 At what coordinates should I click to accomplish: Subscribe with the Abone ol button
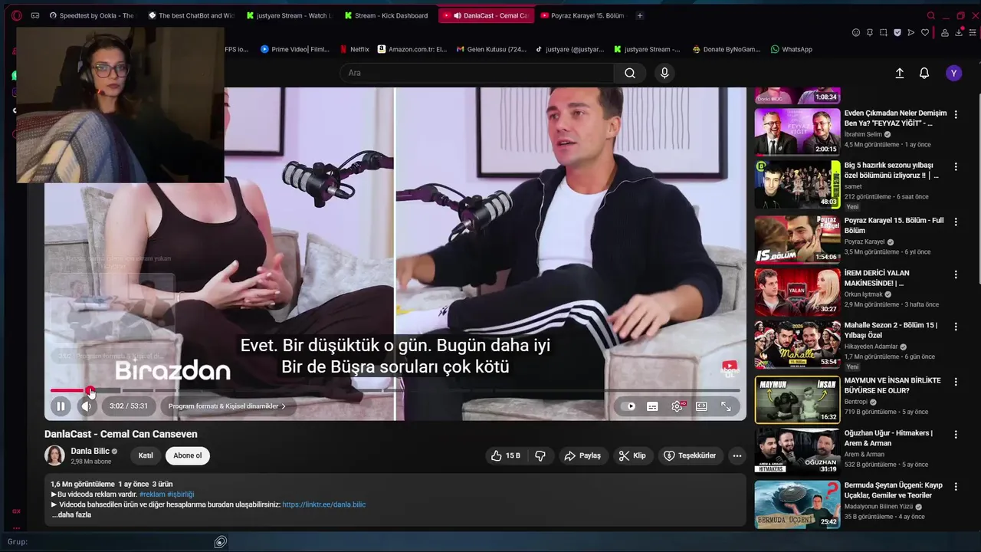click(x=188, y=455)
